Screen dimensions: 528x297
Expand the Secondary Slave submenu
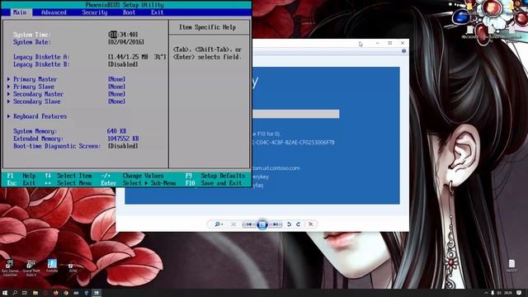(x=36, y=101)
